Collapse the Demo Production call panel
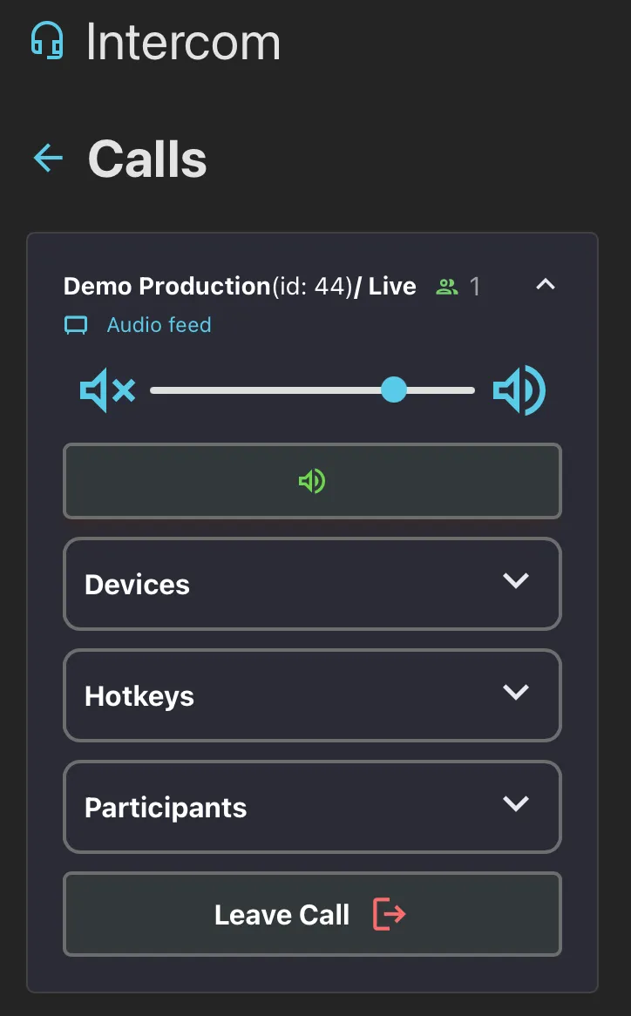631x1016 pixels. point(546,284)
